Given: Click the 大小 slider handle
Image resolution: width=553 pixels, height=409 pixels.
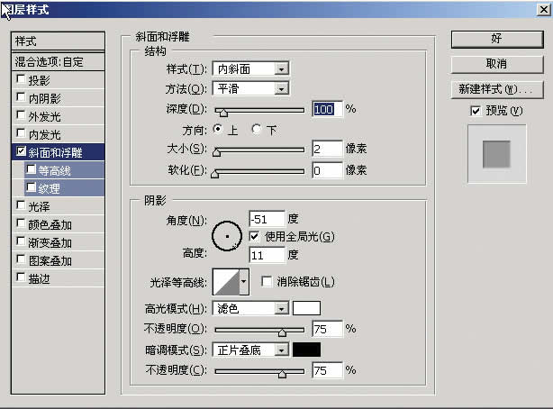Looking at the screenshot, I should [216, 152].
